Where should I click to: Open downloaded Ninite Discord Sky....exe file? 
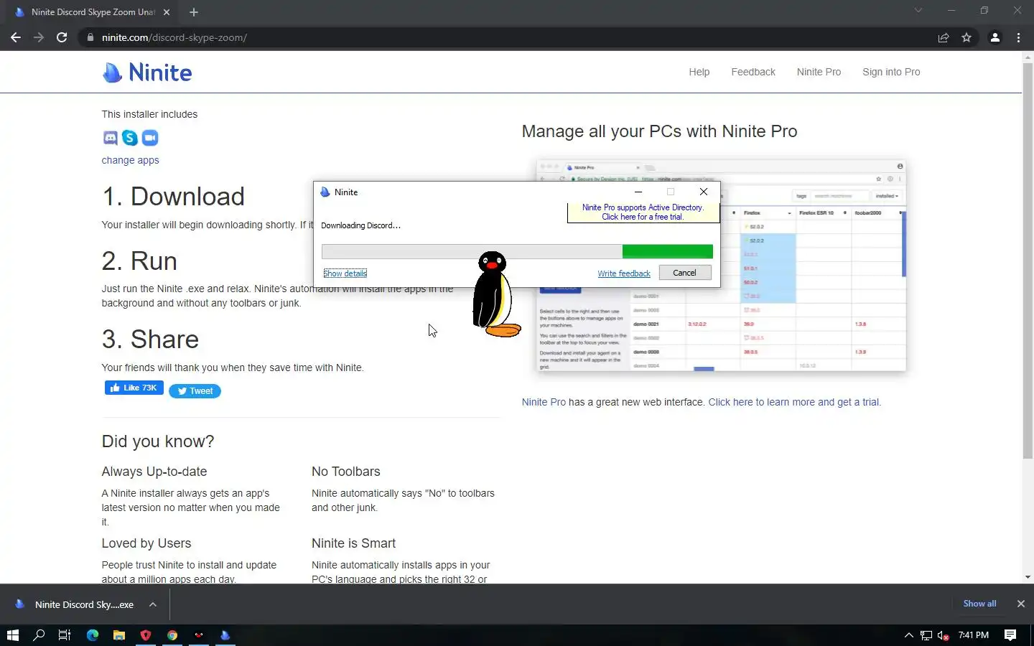click(75, 604)
